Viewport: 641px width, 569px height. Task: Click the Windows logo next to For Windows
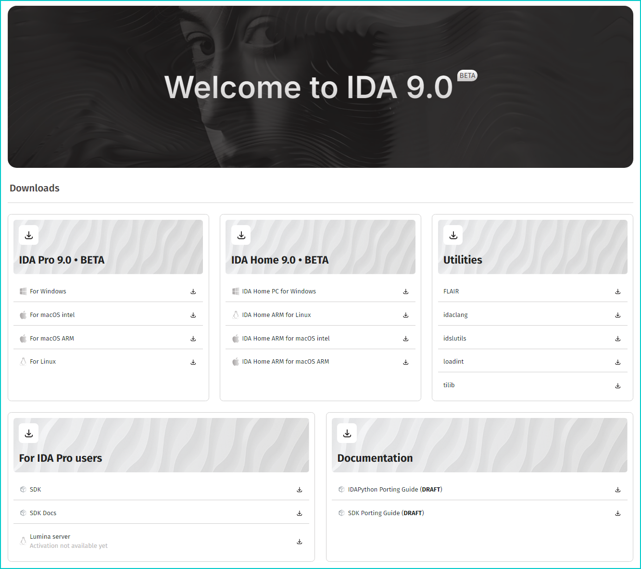(23, 291)
